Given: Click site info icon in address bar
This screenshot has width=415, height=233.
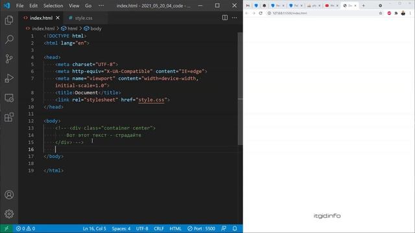Looking at the screenshot, I should [269, 13].
